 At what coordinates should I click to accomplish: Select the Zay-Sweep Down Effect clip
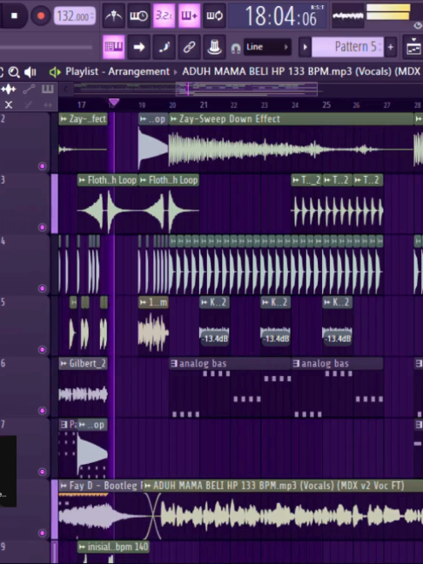tap(291, 119)
